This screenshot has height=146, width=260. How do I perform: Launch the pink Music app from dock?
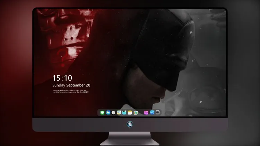click(x=146, y=112)
